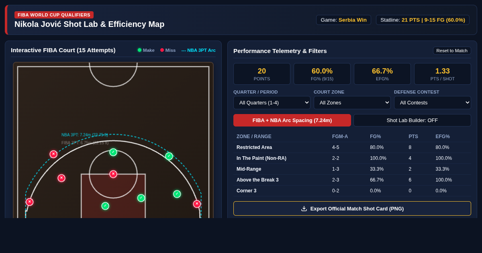Sort by PTS column header
The image size is (482, 253).
tap(413, 137)
